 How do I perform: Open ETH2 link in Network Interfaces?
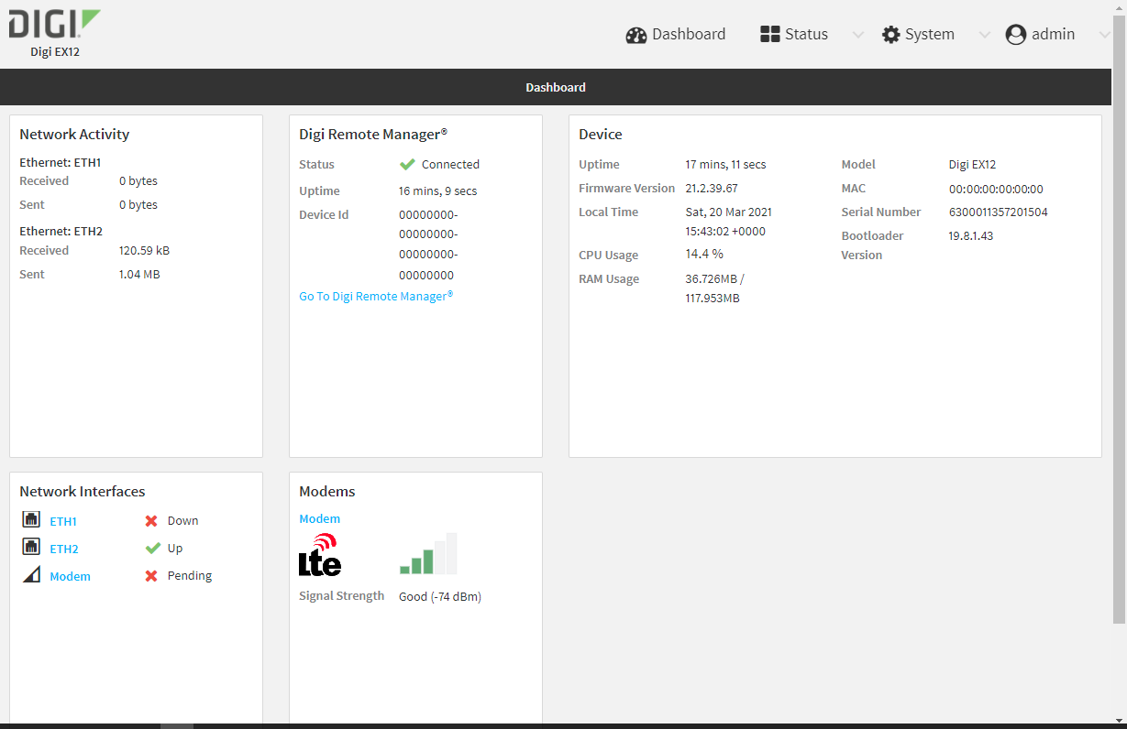click(64, 549)
